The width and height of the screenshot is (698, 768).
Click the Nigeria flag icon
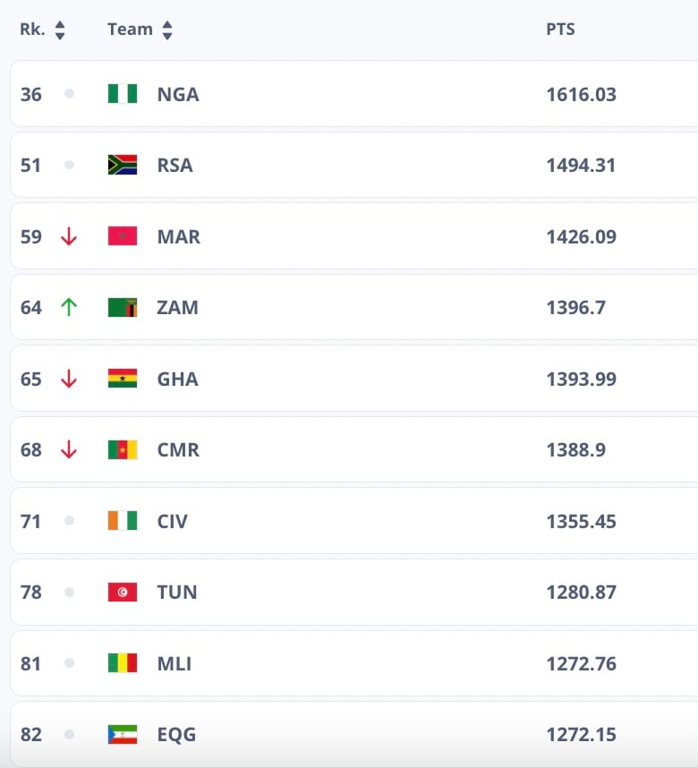(123, 94)
